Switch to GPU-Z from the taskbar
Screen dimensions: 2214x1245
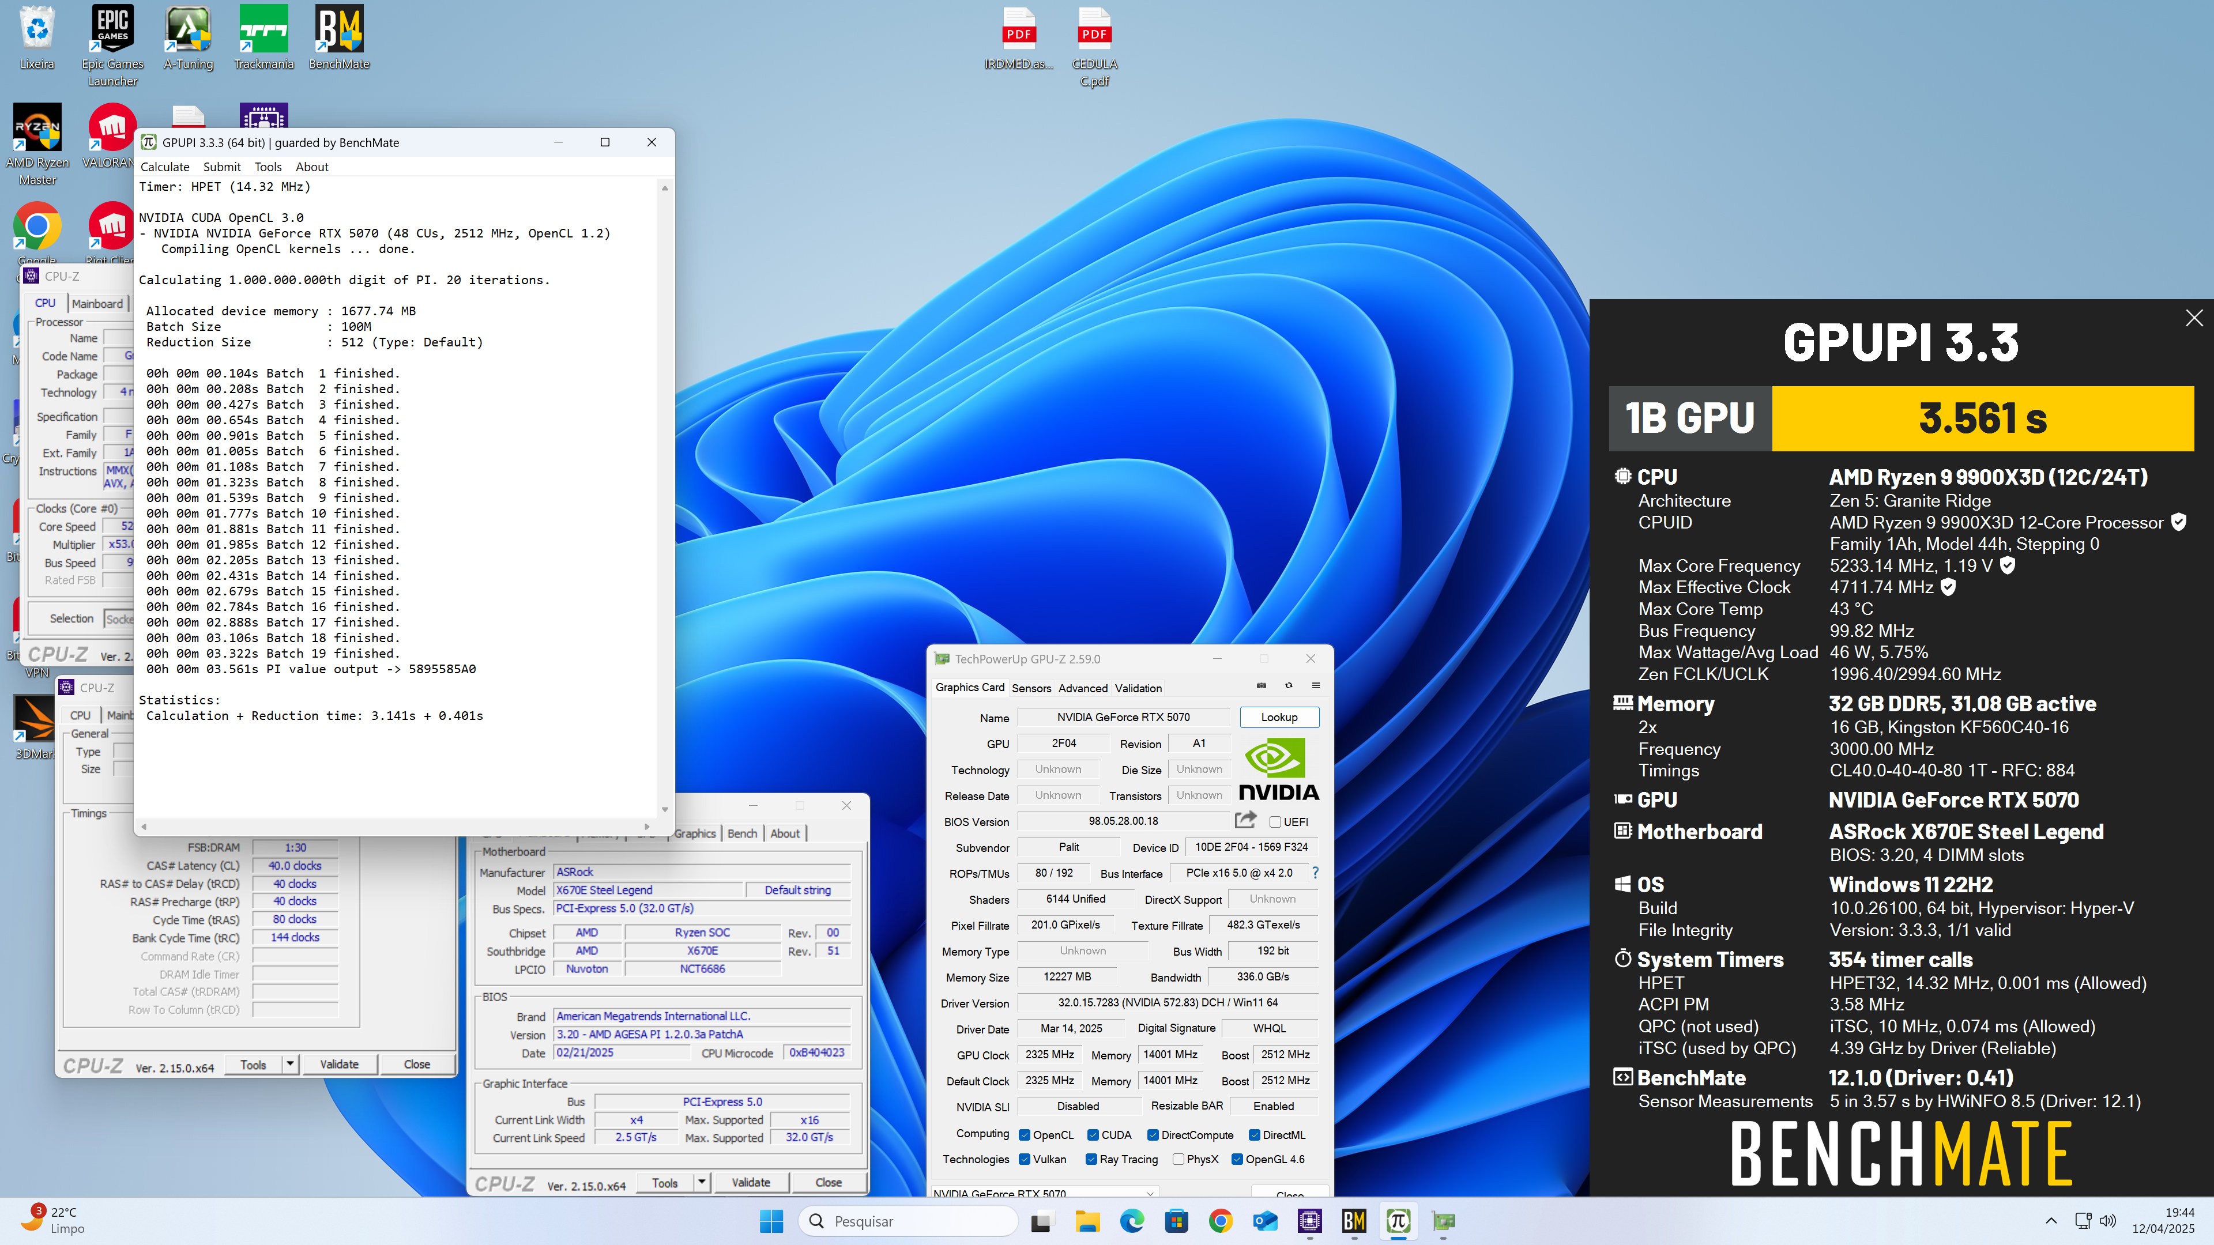[1443, 1221]
